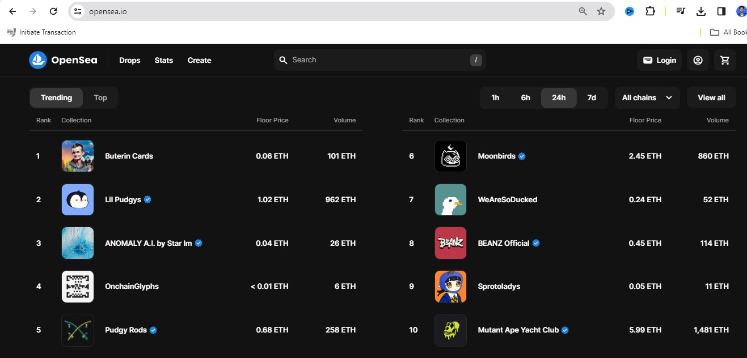The image size is (747, 358).
Task: Select the 6h time range
Action: 526,97
